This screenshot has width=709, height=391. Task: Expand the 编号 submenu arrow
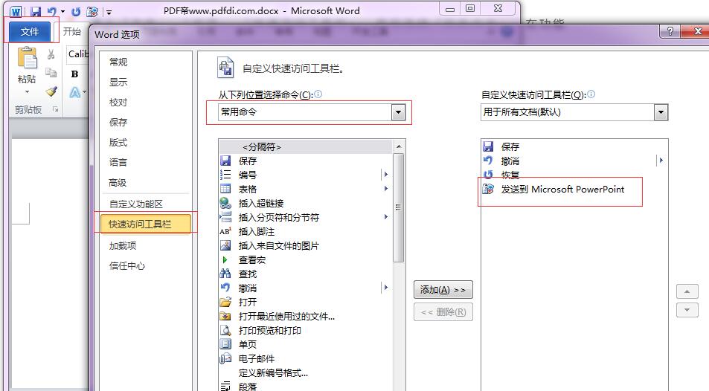(x=385, y=175)
